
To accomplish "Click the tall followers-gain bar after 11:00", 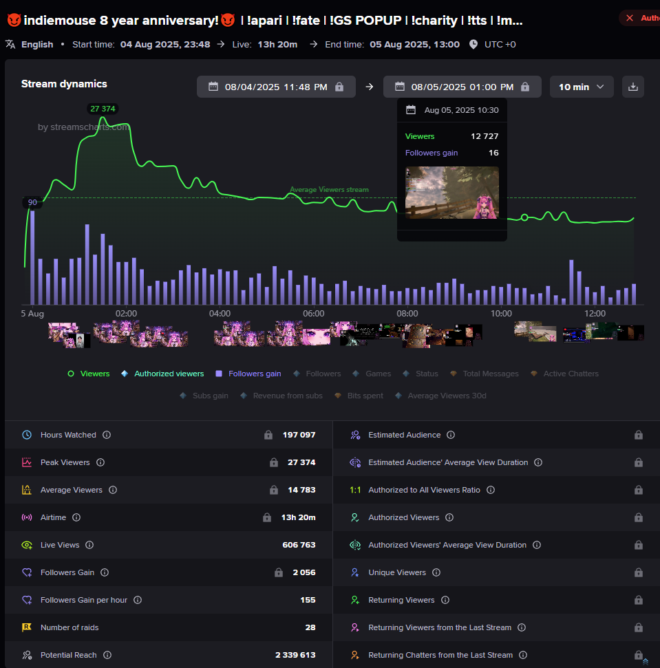I will (571, 282).
